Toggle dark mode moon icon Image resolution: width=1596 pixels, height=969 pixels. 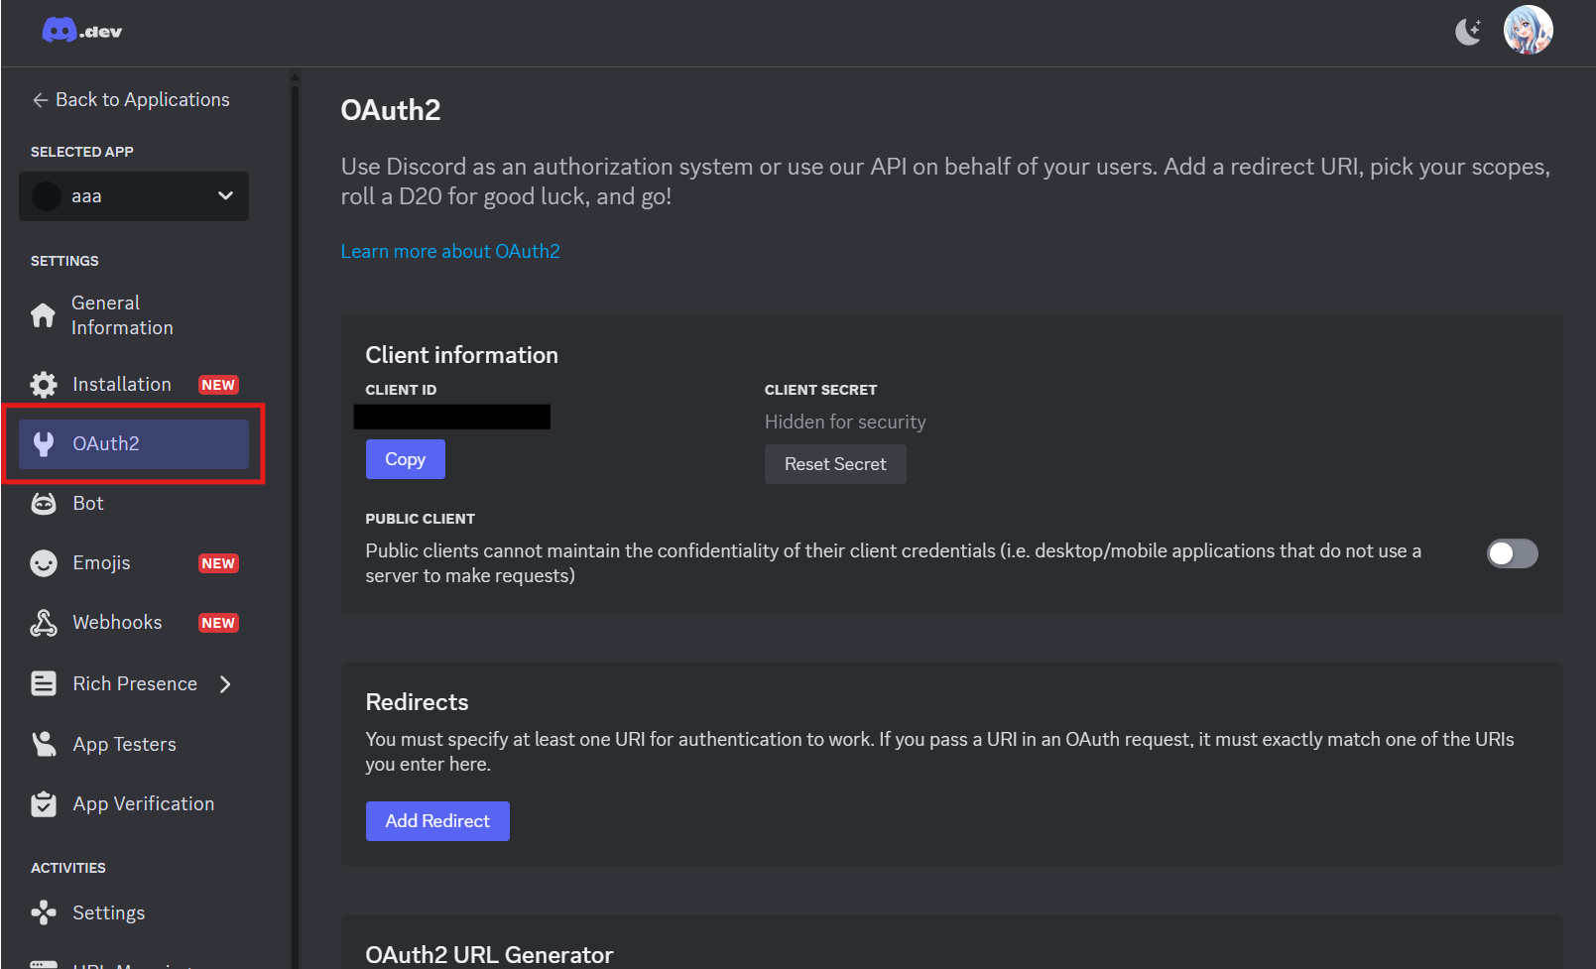pos(1467,32)
